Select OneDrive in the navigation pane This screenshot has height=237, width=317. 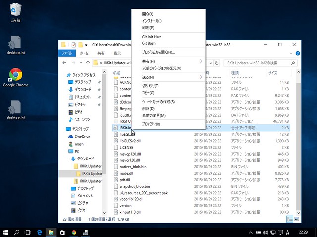click(79, 137)
